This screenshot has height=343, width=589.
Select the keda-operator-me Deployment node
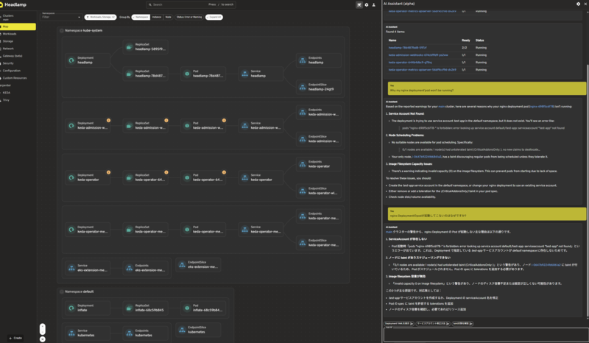pos(88,229)
